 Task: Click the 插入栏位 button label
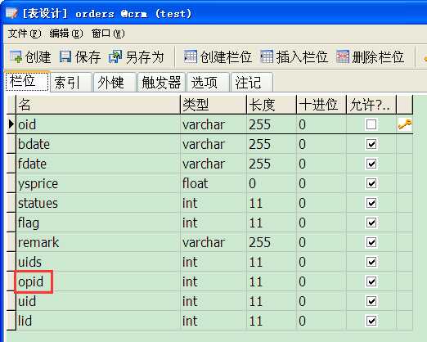tap(302, 57)
